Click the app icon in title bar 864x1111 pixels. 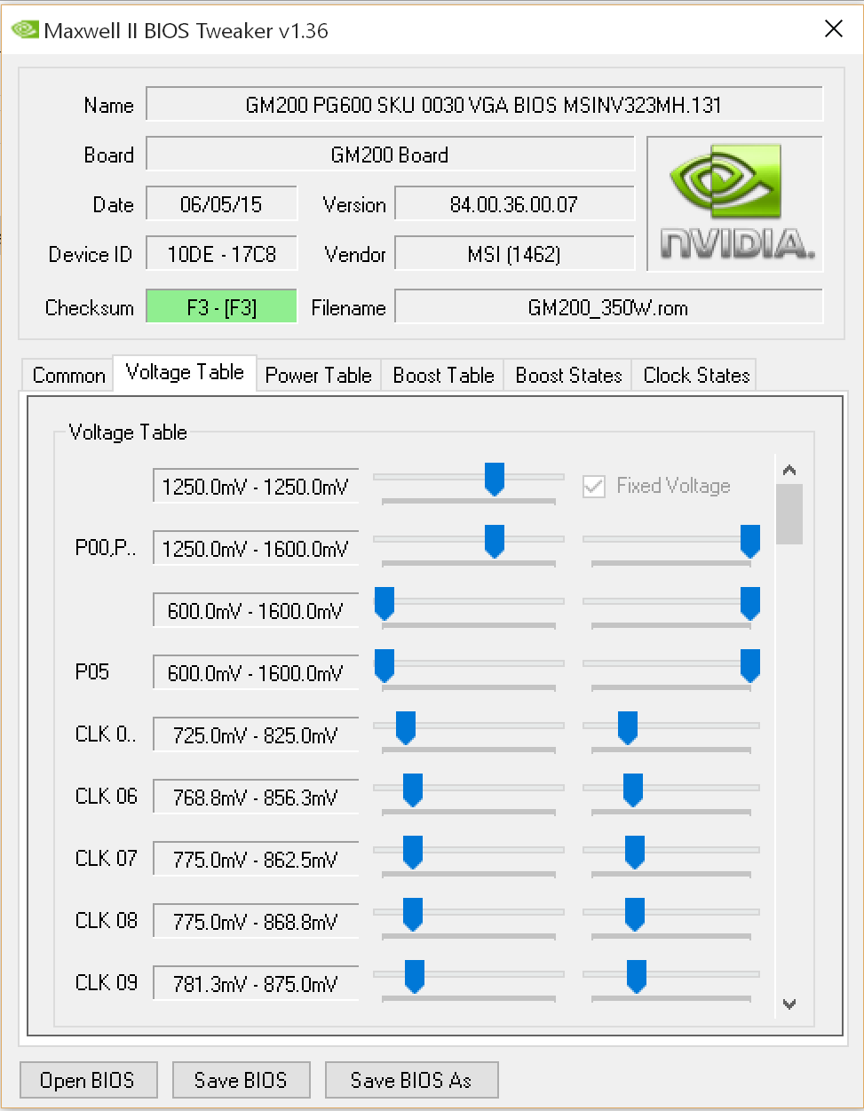(25, 30)
